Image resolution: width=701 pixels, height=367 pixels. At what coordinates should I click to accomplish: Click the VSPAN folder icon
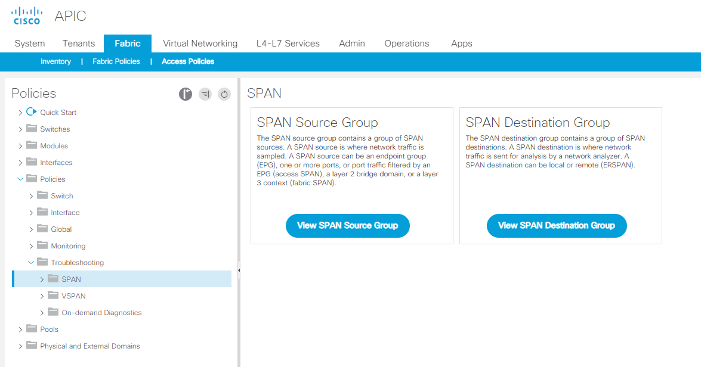[x=53, y=295]
